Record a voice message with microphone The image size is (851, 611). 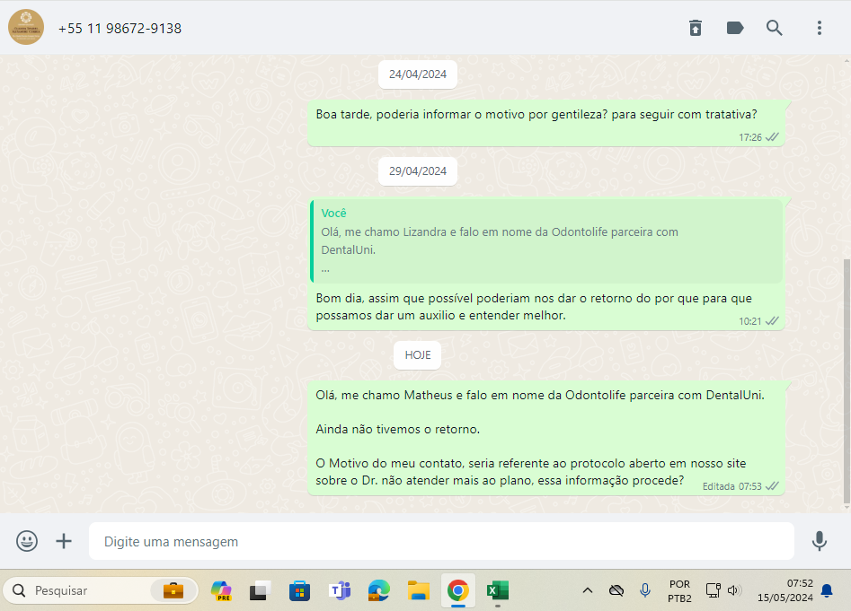[819, 541]
